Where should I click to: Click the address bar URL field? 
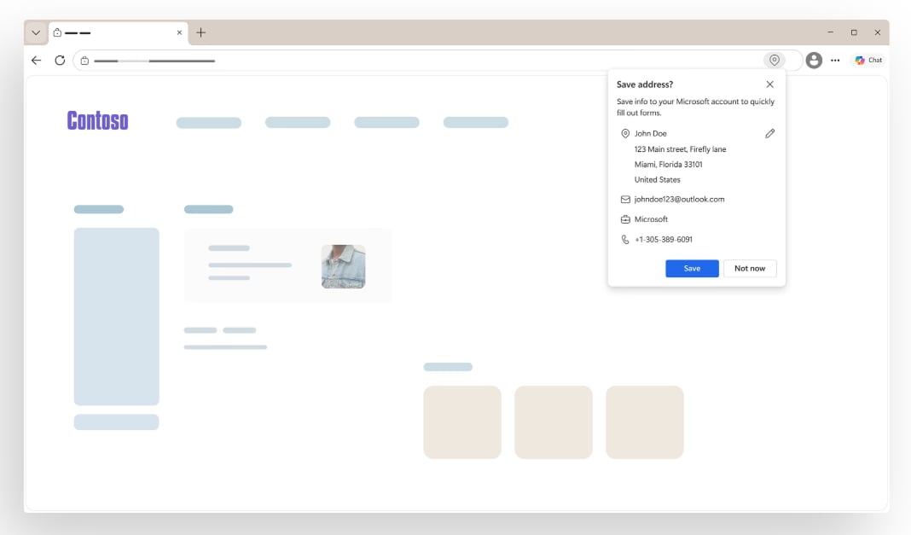(426, 61)
